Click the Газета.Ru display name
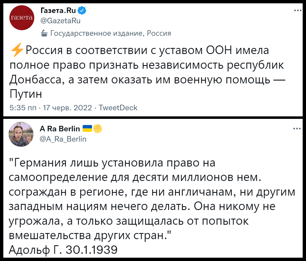 tap(58, 11)
